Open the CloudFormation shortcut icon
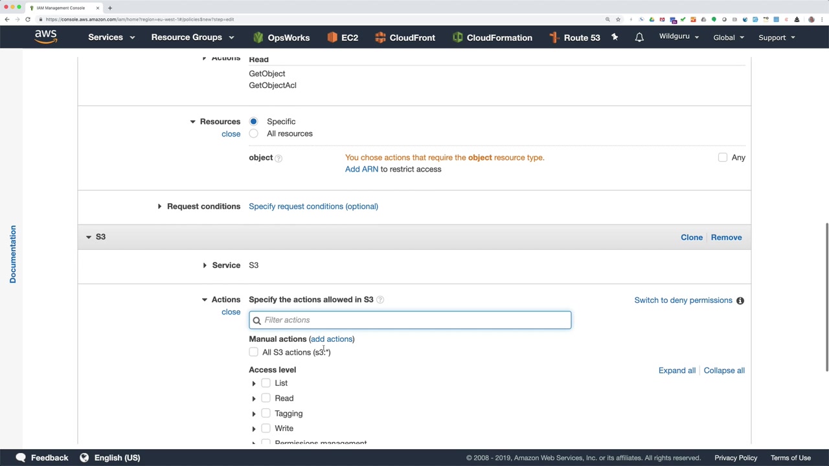 tap(457, 38)
